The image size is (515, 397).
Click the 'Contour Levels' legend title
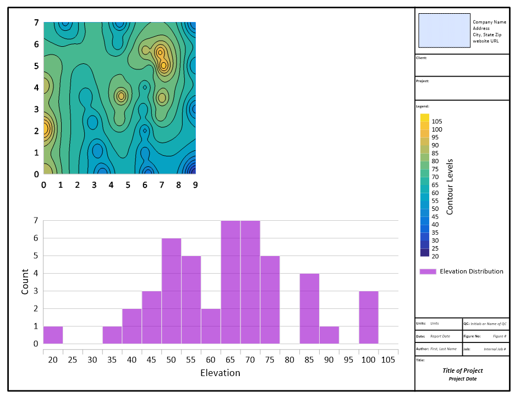coord(450,186)
